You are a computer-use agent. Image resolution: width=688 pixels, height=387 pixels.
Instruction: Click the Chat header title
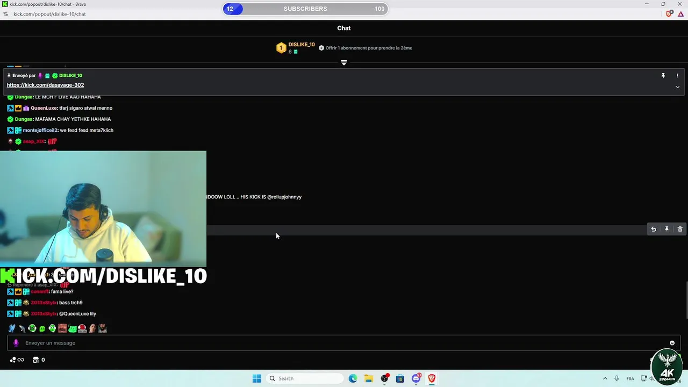coord(344,28)
